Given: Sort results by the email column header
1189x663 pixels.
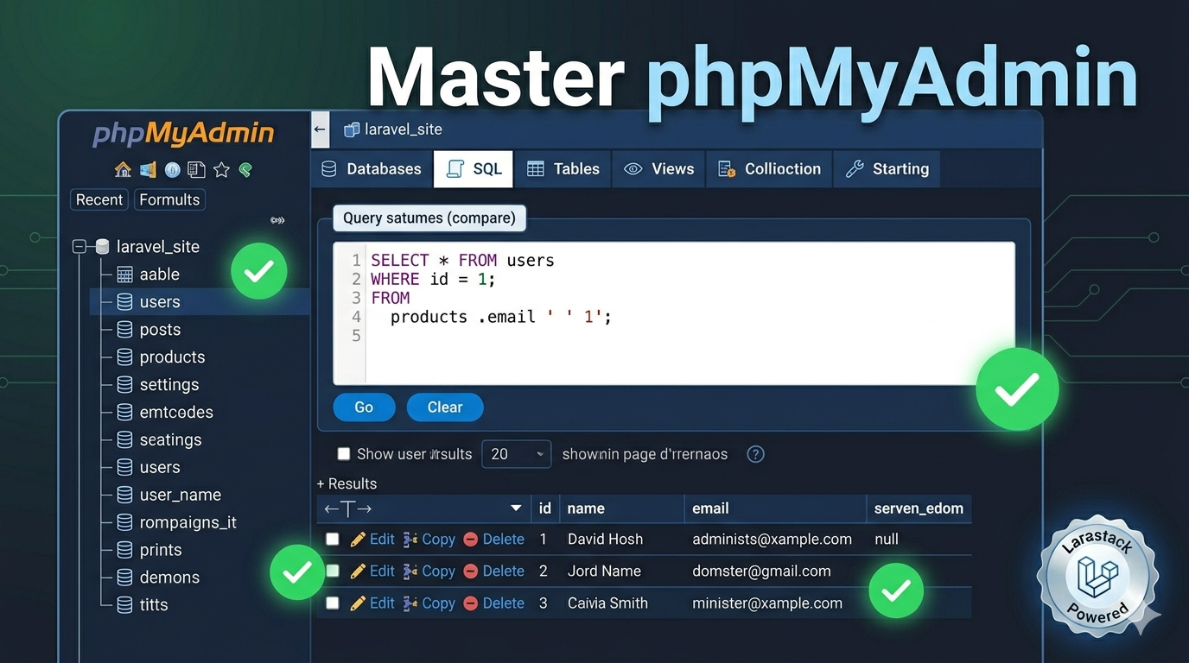Looking at the screenshot, I should coord(710,508).
